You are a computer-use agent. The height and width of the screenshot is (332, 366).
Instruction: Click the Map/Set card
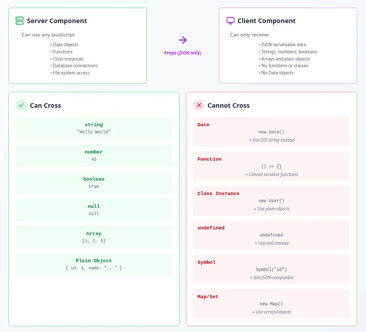tap(271, 304)
